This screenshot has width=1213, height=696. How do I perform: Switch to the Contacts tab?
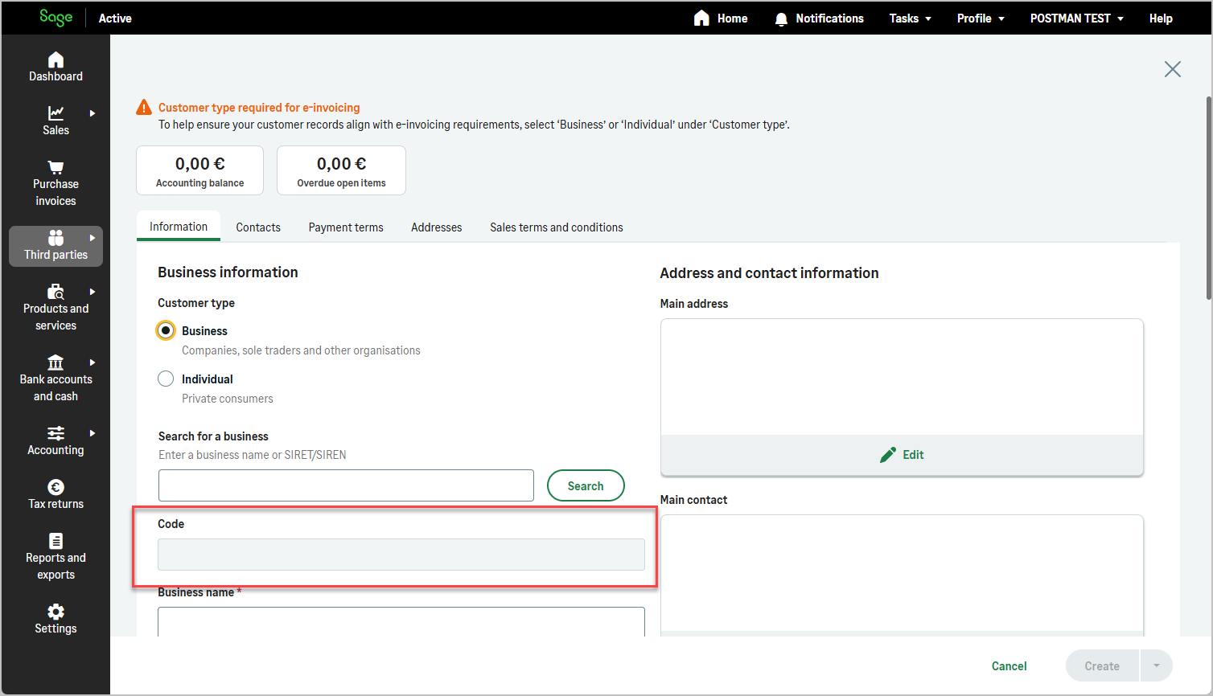point(258,227)
